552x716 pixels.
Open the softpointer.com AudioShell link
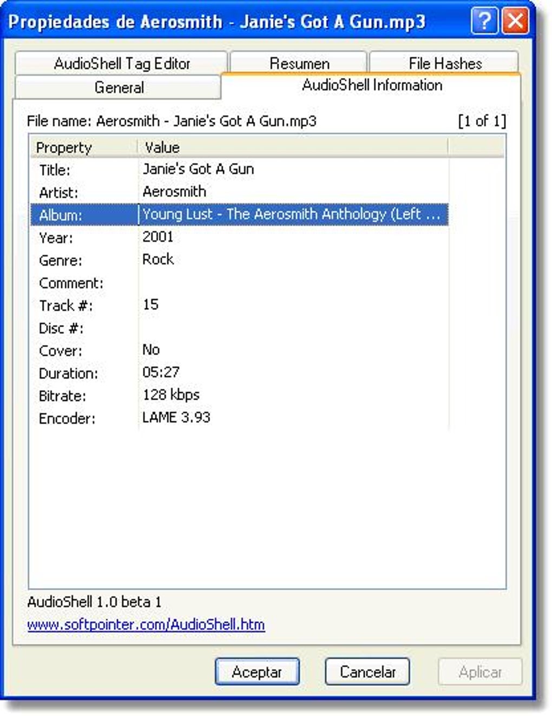point(146,624)
